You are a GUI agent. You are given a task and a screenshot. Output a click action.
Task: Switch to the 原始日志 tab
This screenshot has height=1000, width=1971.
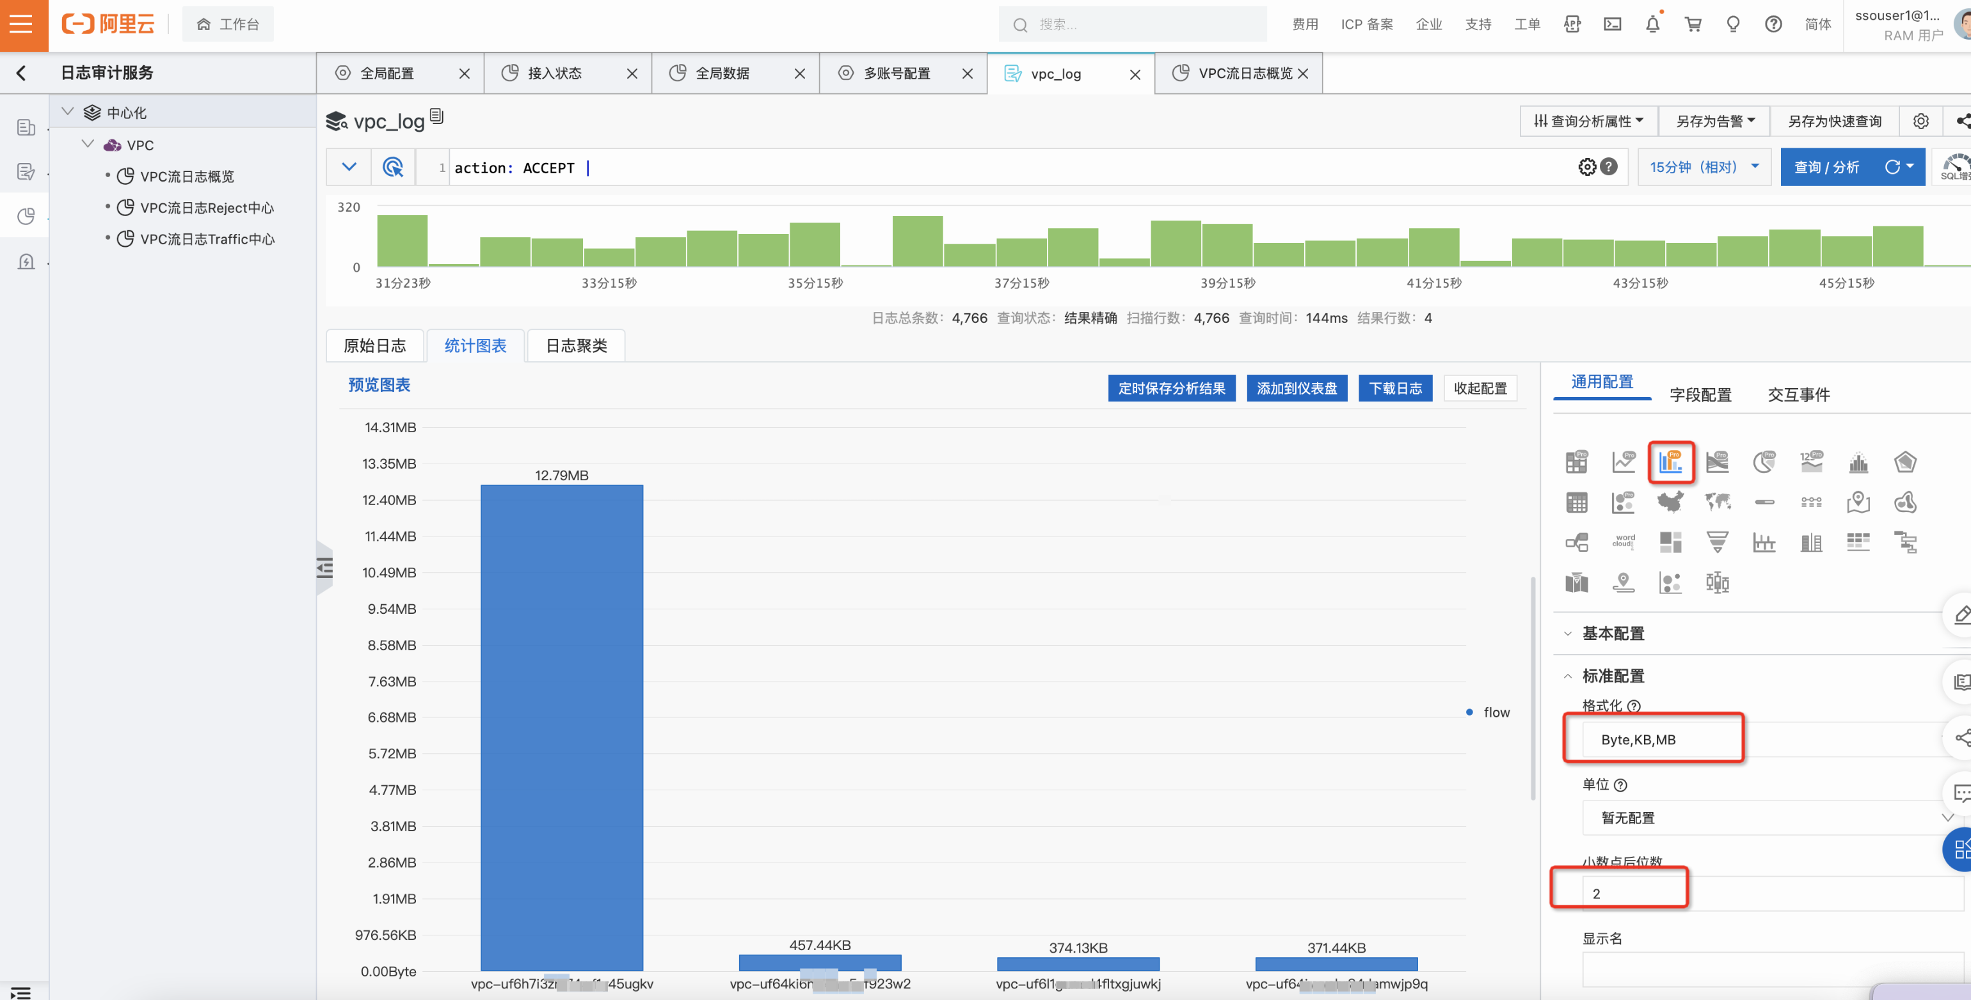pos(375,345)
